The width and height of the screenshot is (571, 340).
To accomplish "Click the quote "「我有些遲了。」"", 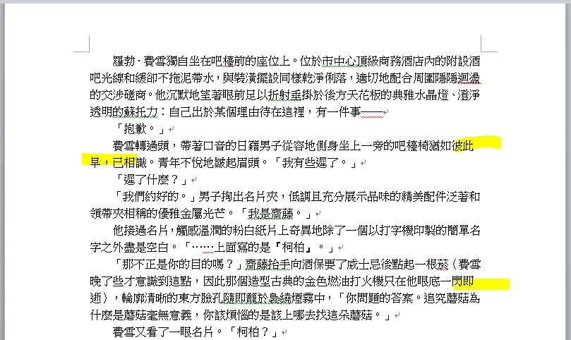I will click(315, 162).
